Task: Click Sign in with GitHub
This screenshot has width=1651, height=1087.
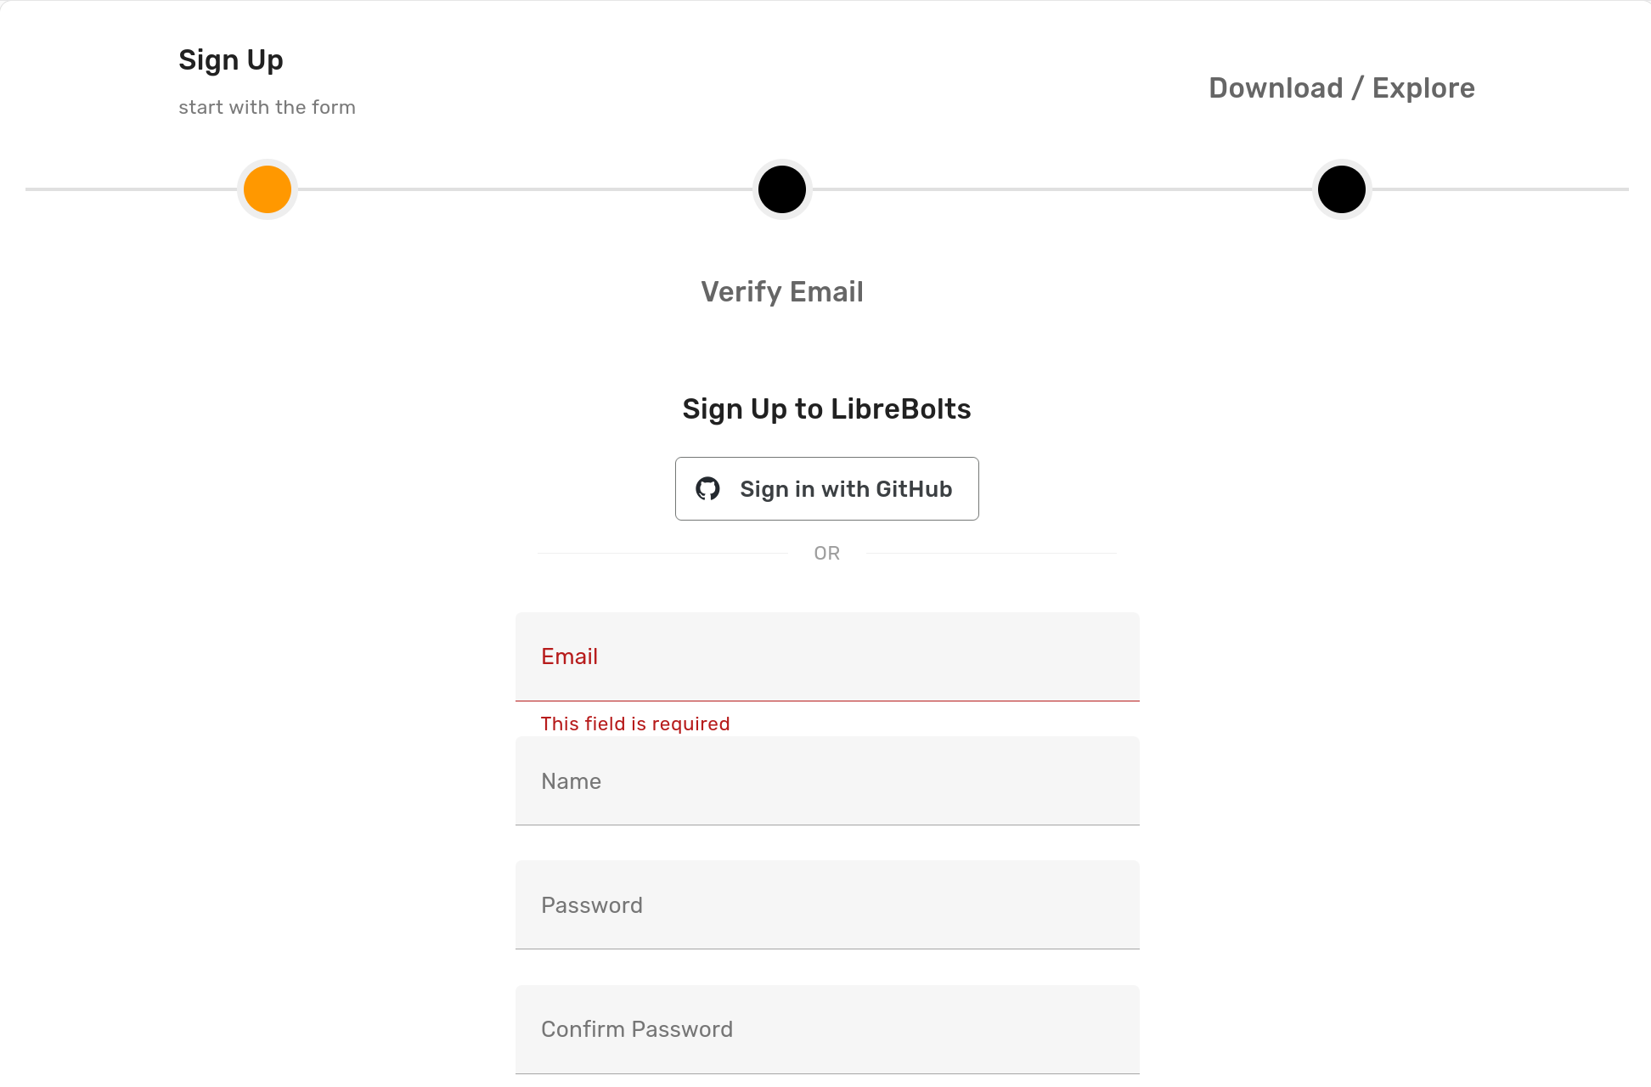Action: 826,488
